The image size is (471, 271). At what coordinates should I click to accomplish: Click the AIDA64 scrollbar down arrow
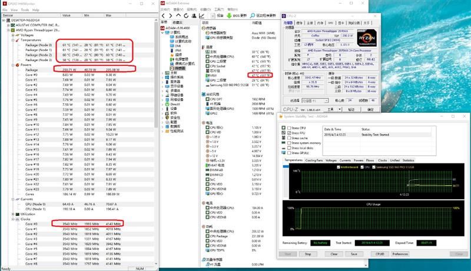366,265
